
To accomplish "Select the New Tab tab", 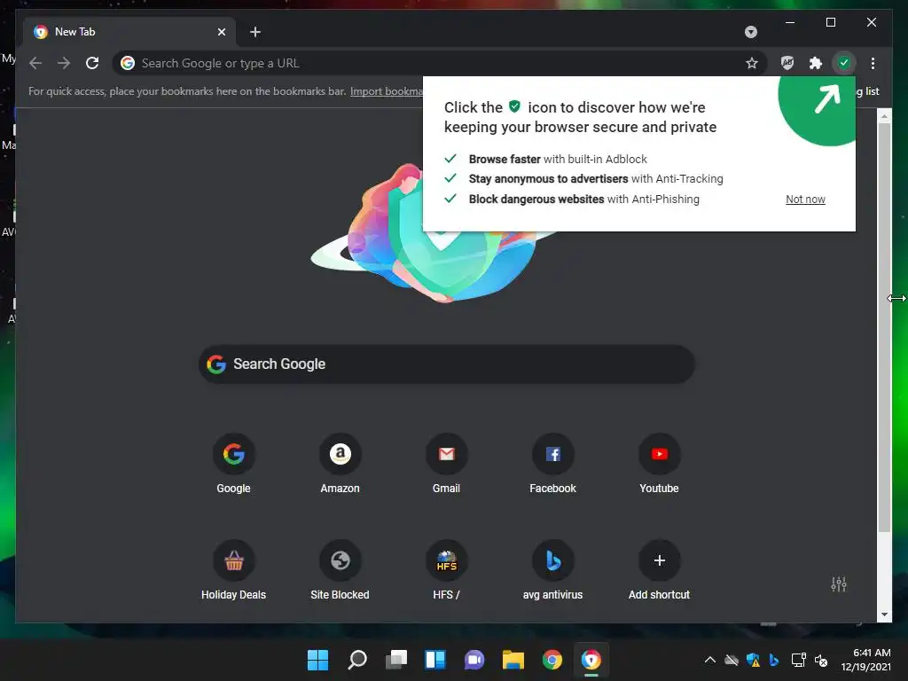I will coord(129,32).
